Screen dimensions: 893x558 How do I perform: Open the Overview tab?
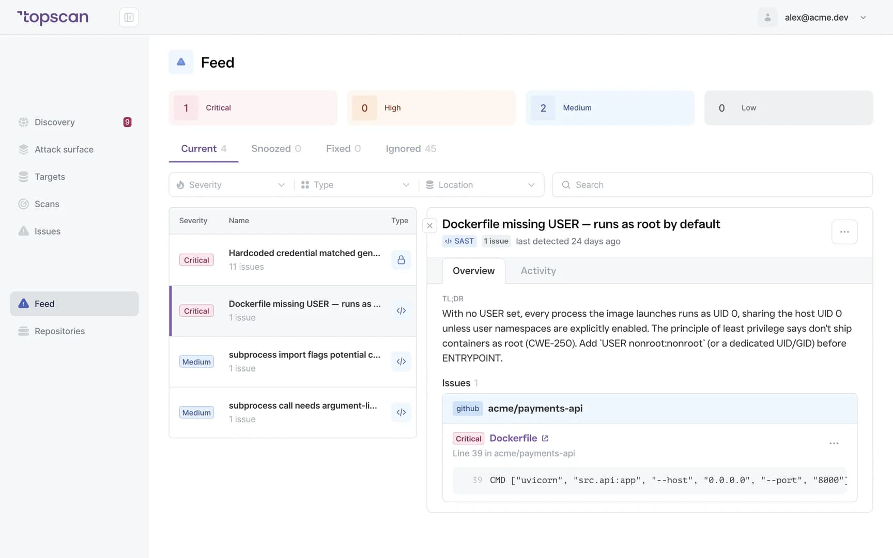[x=473, y=271]
